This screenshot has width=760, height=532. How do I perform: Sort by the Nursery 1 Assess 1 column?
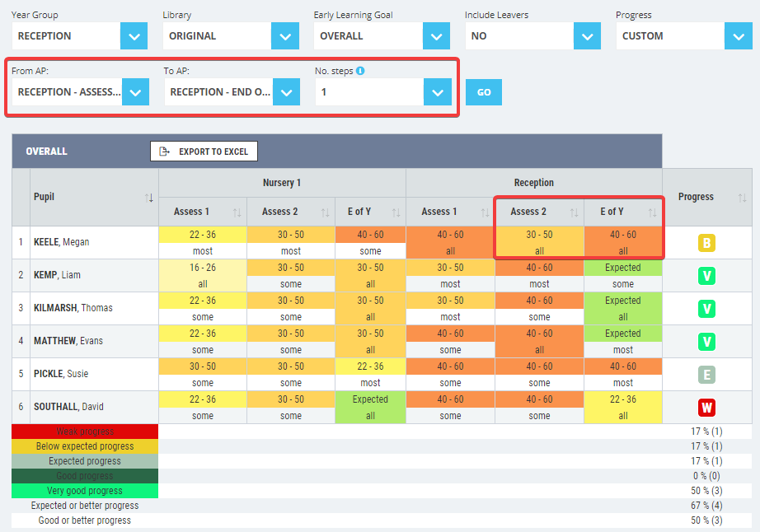[237, 212]
